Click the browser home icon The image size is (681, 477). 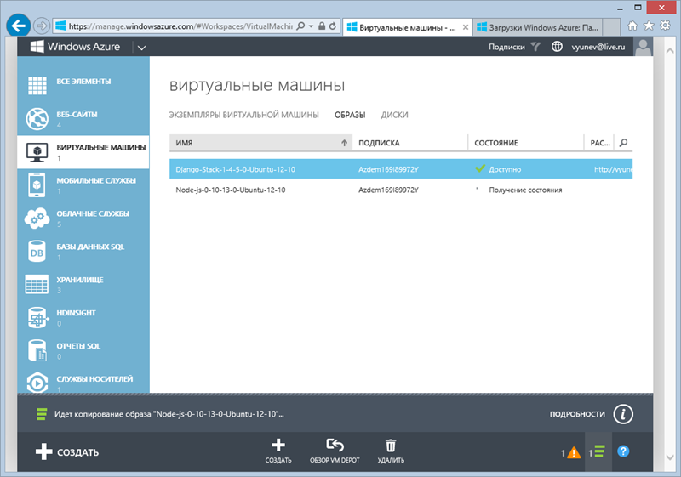(632, 26)
